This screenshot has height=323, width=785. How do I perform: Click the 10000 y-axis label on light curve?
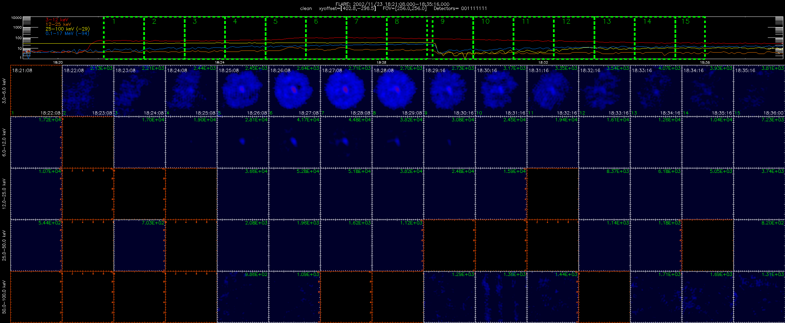(x=16, y=18)
